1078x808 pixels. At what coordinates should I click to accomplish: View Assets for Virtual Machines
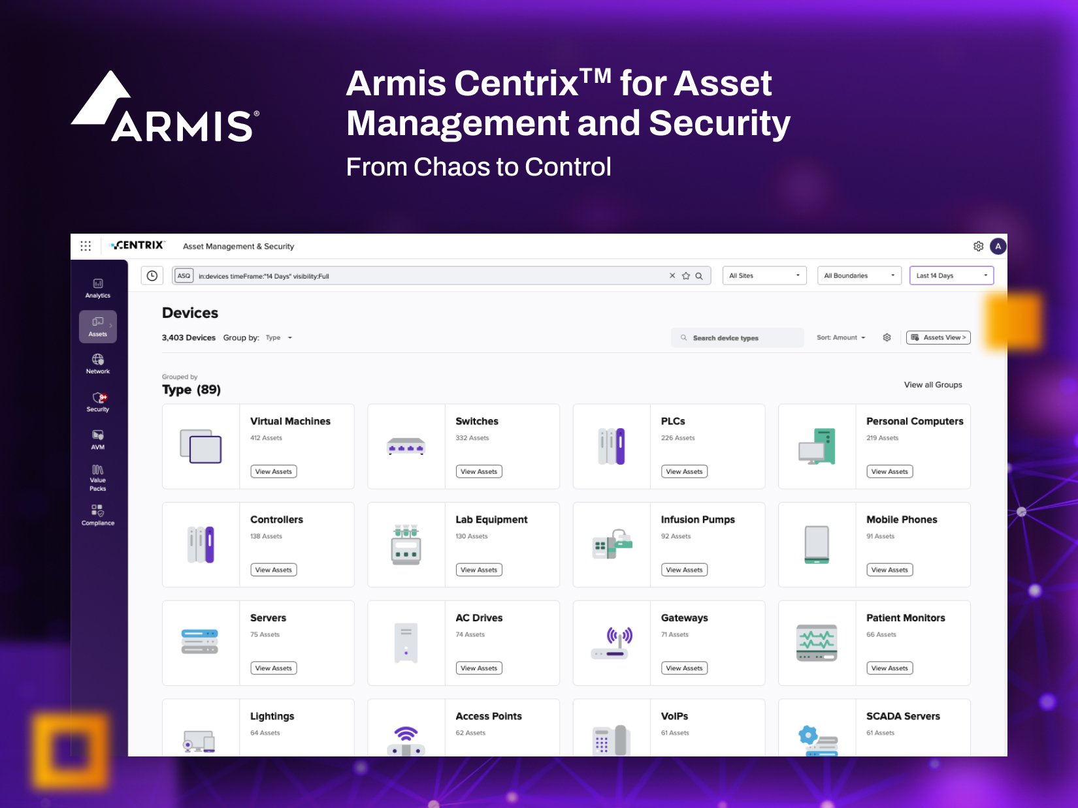click(274, 471)
